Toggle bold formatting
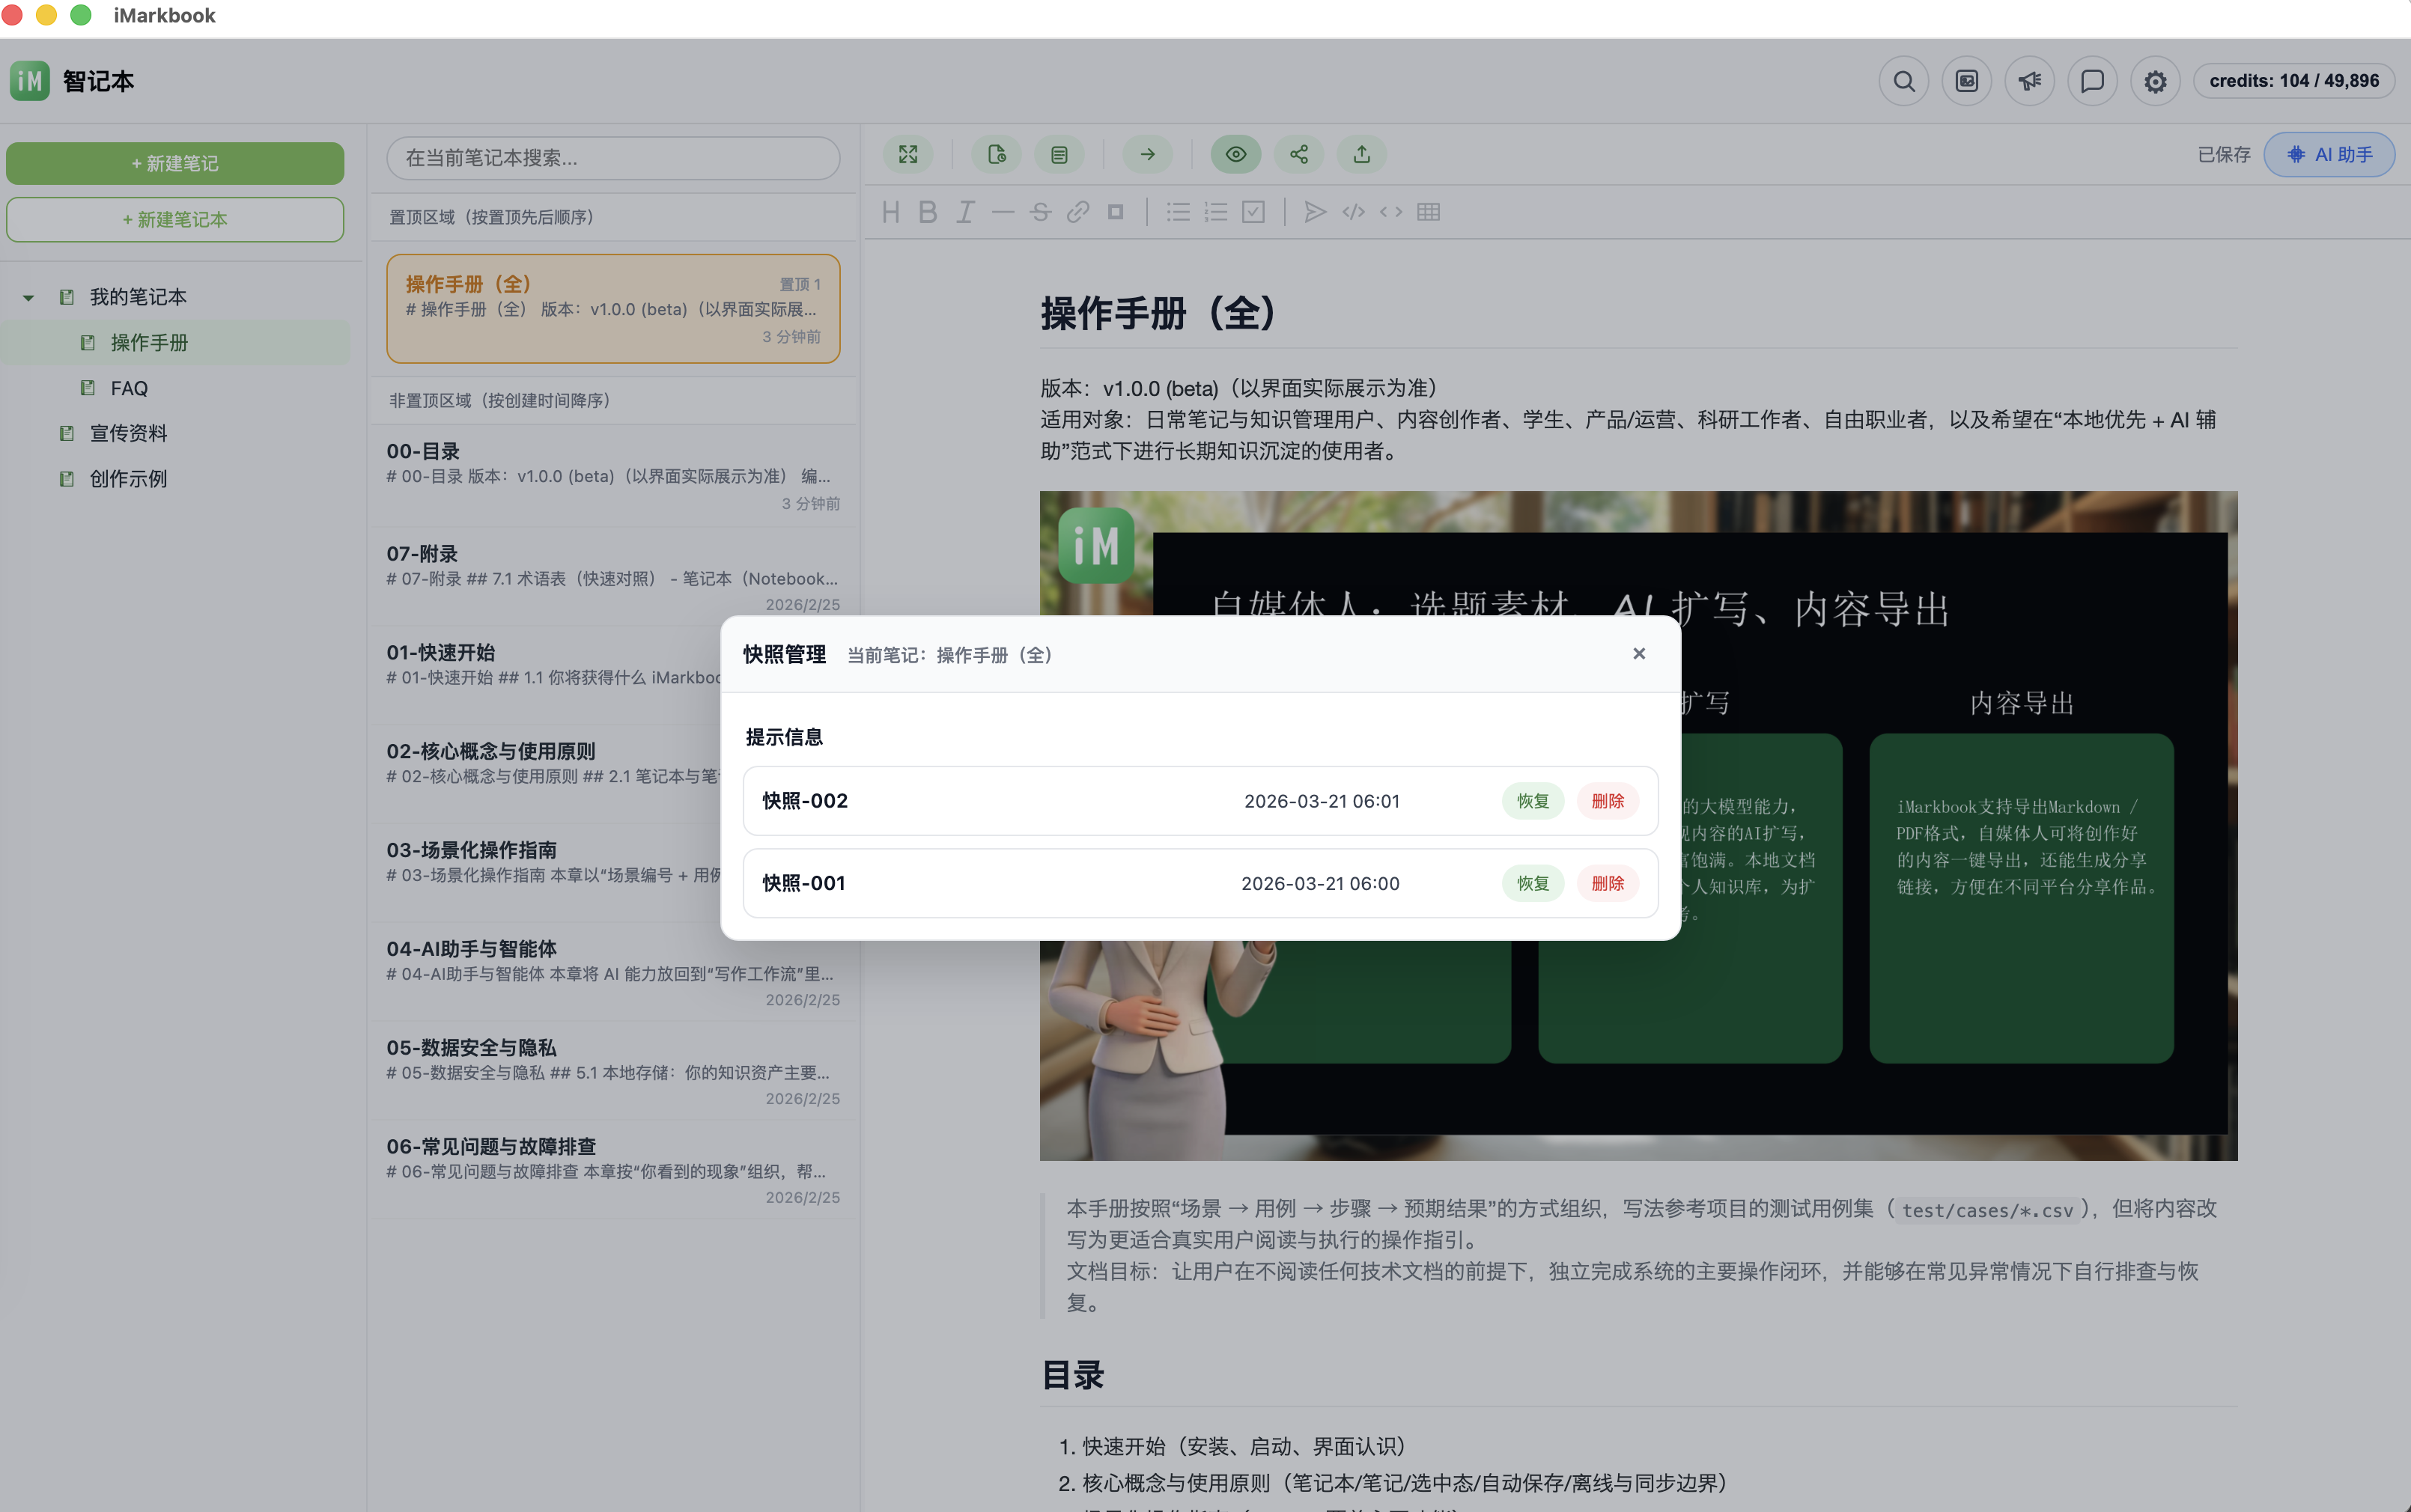 pos(927,211)
